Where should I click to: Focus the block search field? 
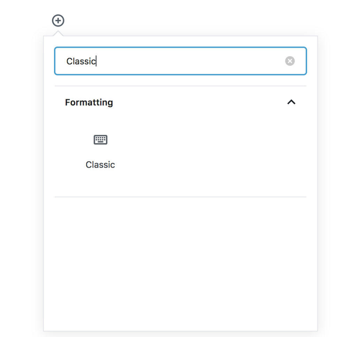tap(181, 61)
